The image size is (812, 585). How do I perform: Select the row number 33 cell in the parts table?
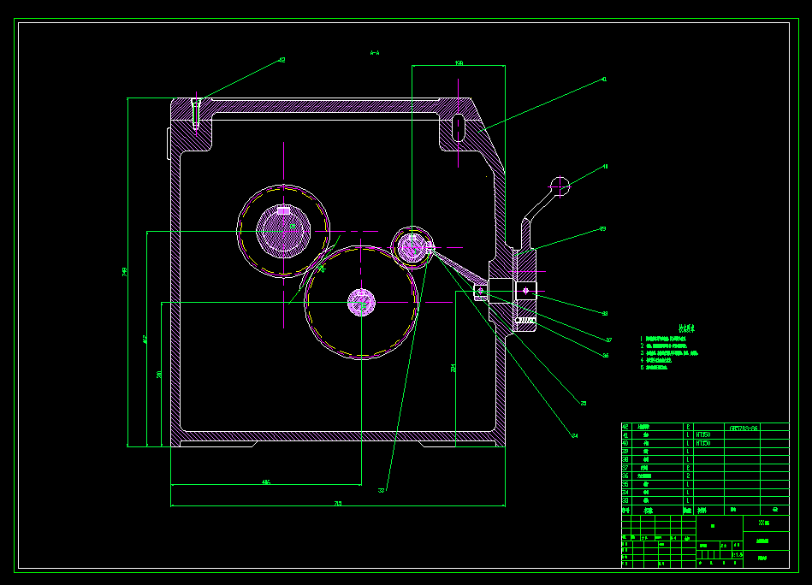625,500
